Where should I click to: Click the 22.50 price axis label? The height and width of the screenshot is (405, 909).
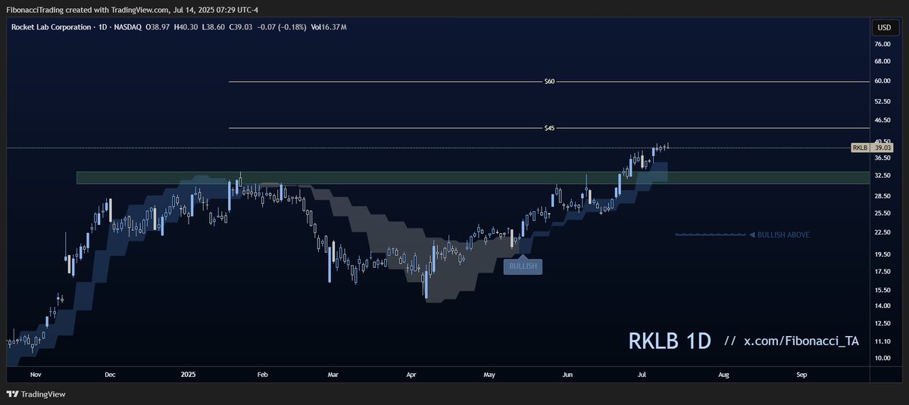click(x=882, y=232)
